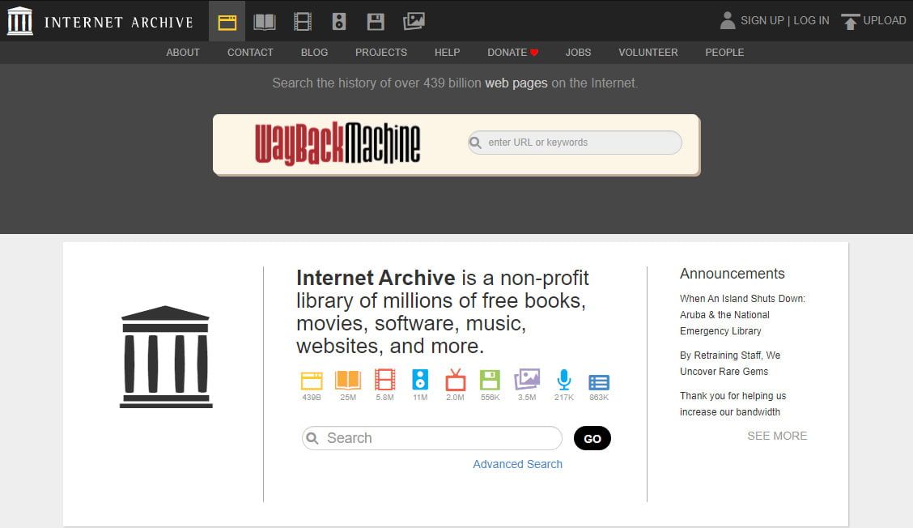Image resolution: width=913 pixels, height=528 pixels.
Task: Open the PEOPLE menu item
Action: coord(725,53)
